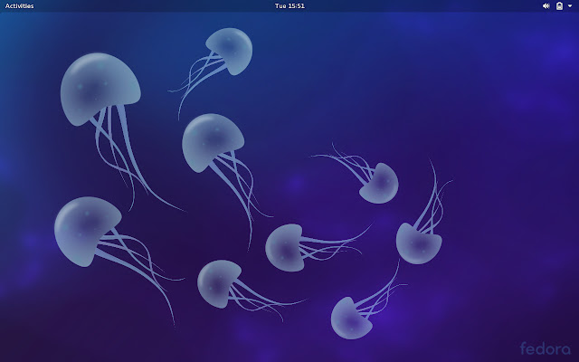Open the clock and calendar menu

tap(289, 6)
